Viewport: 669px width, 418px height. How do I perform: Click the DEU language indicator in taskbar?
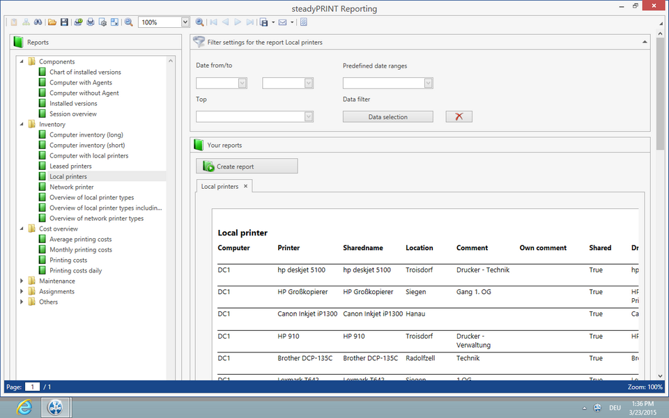[x=615, y=408]
